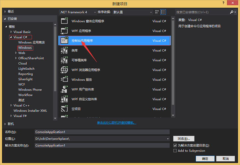Expand the Visual C++ node
Screen dimensions: 240x165
(x=11, y=105)
